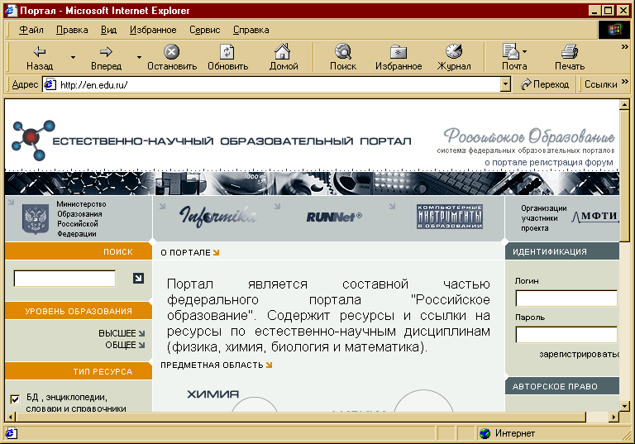Click the Почта mail icon

(x=510, y=51)
